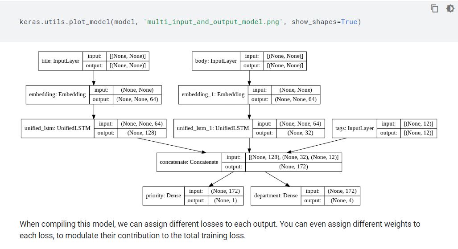Click the concatenate output shape '(None, 172)'
Viewport: 458px width, 249px height.
point(293,167)
